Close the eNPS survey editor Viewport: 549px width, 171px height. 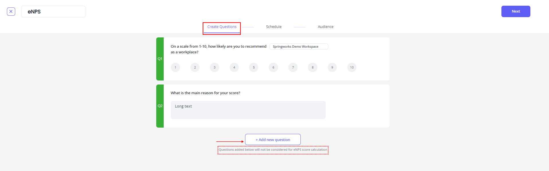coord(11,11)
